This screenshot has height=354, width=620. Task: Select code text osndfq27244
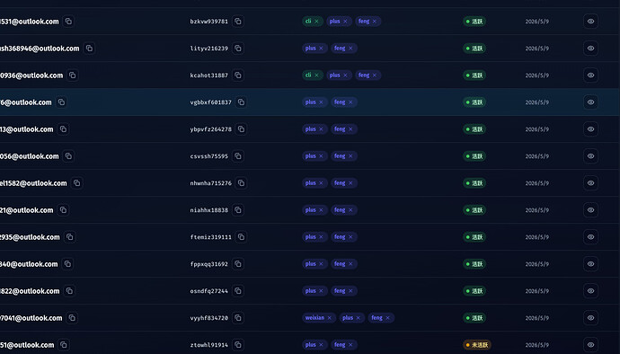click(x=209, y=291)
